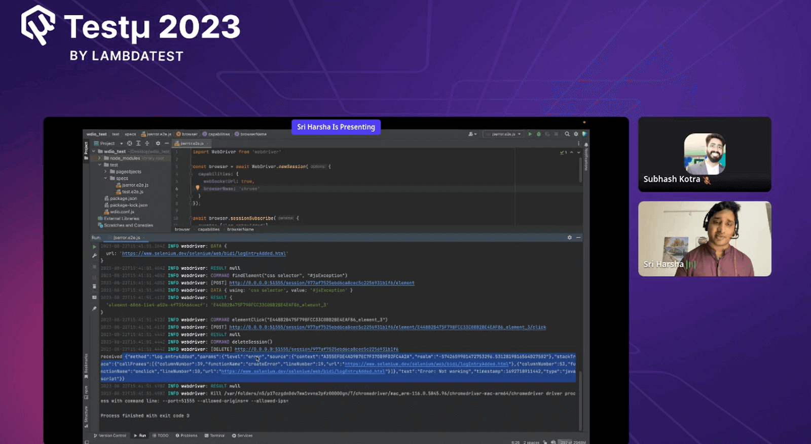Click the browserName breadcrumb below the editor
Viewport: 811px width, 444px height.
[241, 229]
